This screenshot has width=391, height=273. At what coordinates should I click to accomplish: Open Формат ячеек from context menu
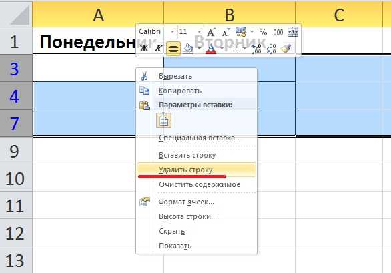pos(196,202)
